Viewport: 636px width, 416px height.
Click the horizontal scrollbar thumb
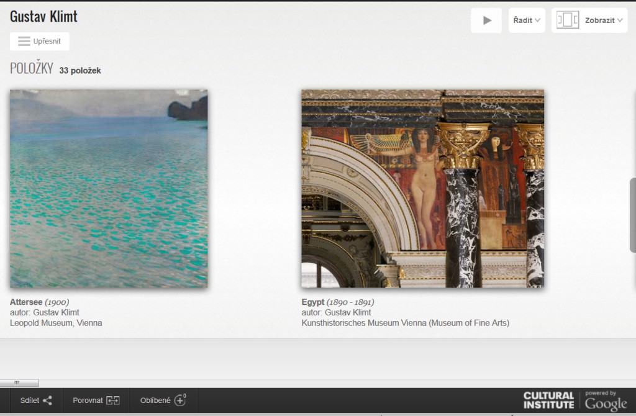pos(19,382)
